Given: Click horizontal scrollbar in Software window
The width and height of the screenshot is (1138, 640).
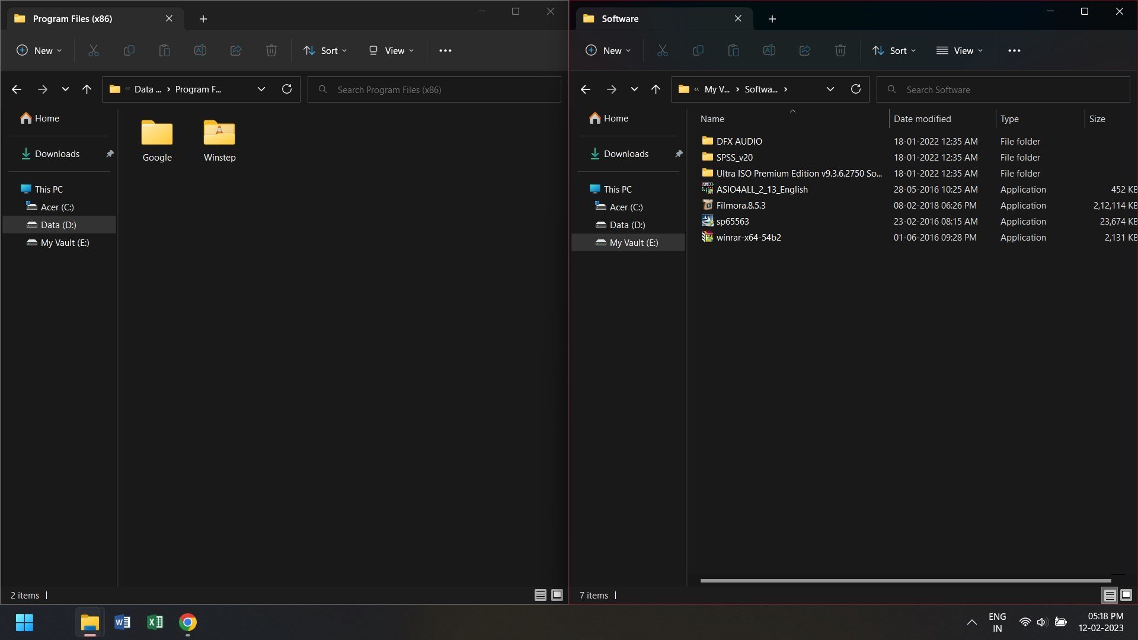Looking at the screenshot, I should point(906,581).
